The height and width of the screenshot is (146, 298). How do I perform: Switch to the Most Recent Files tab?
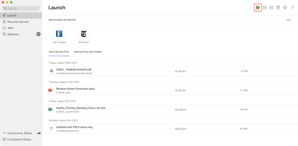pyautogui.click(x=59, y=52)
